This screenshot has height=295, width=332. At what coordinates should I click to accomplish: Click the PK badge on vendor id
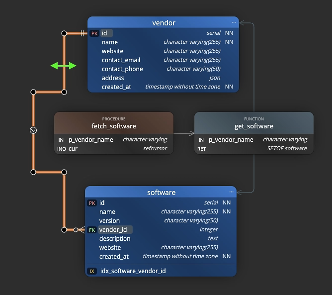click(x=94, y=33)
